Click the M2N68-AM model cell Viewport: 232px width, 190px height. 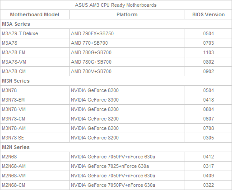point(35,166)
